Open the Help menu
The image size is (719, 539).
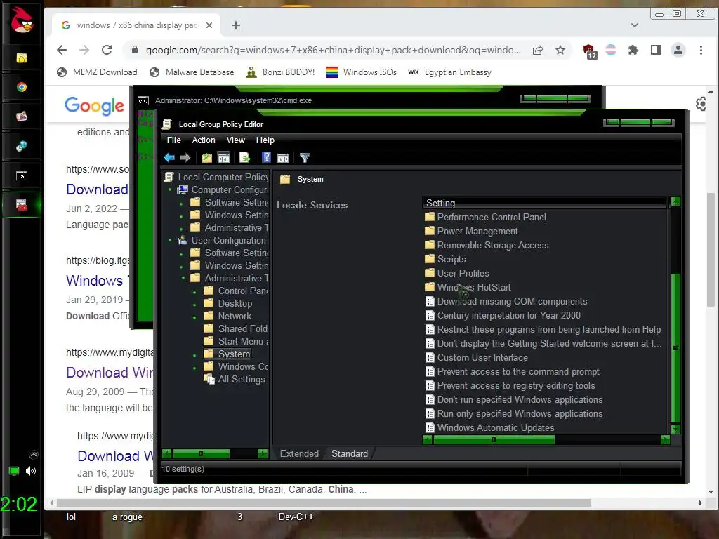265,140
